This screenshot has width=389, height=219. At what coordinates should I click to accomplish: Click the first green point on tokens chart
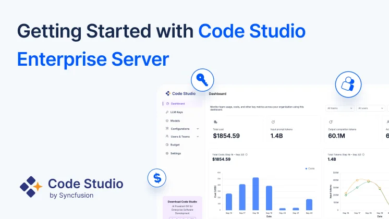346,195
